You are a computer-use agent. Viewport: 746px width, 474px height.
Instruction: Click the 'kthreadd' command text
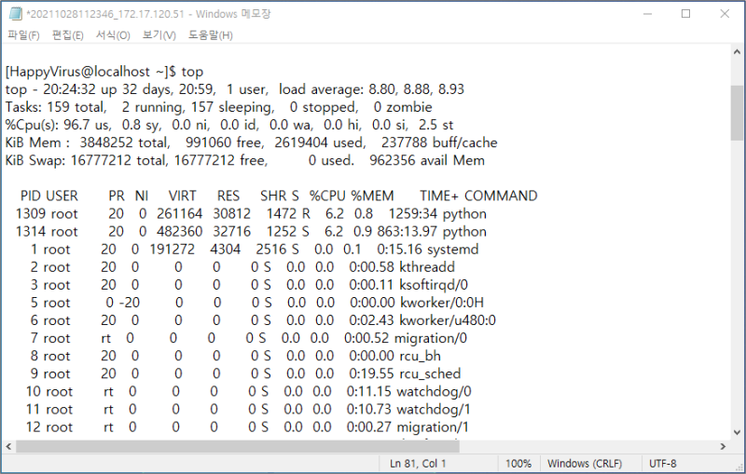pyautogui.click(x=427, y=267)
